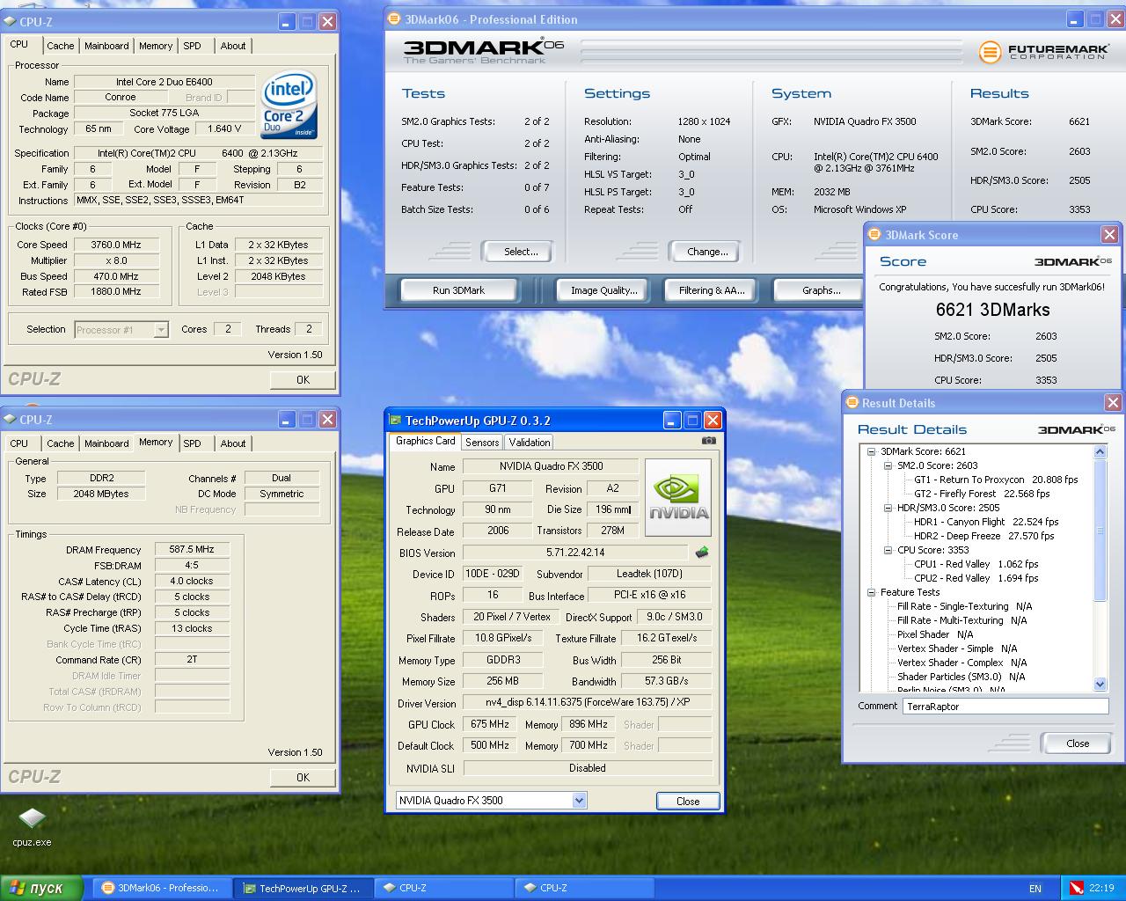Open Image Quality... options
Viewport: 1126px width, 901px height.
tap(603, 290)
